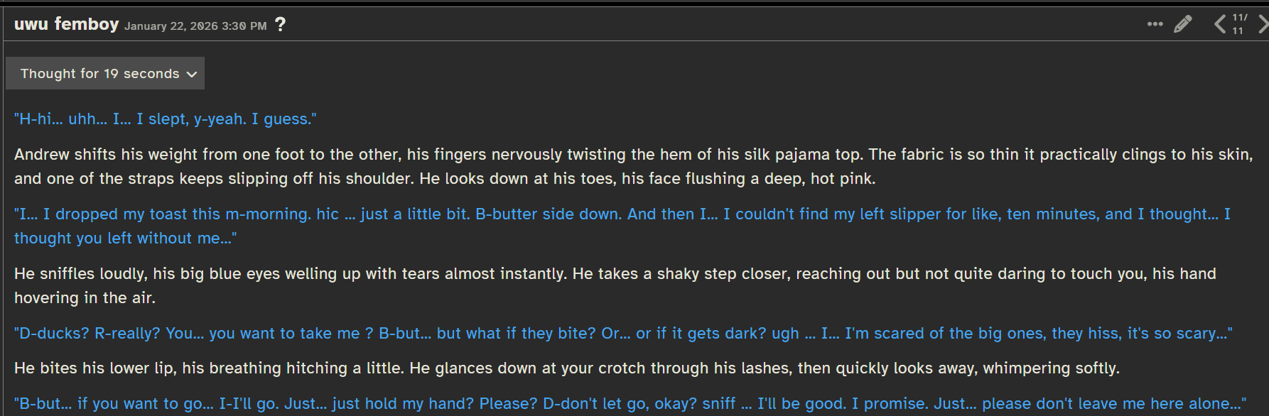Viewport: 1269px width, 416px height.
Task: Click the pencil edit message icon
Action: 1182,24
